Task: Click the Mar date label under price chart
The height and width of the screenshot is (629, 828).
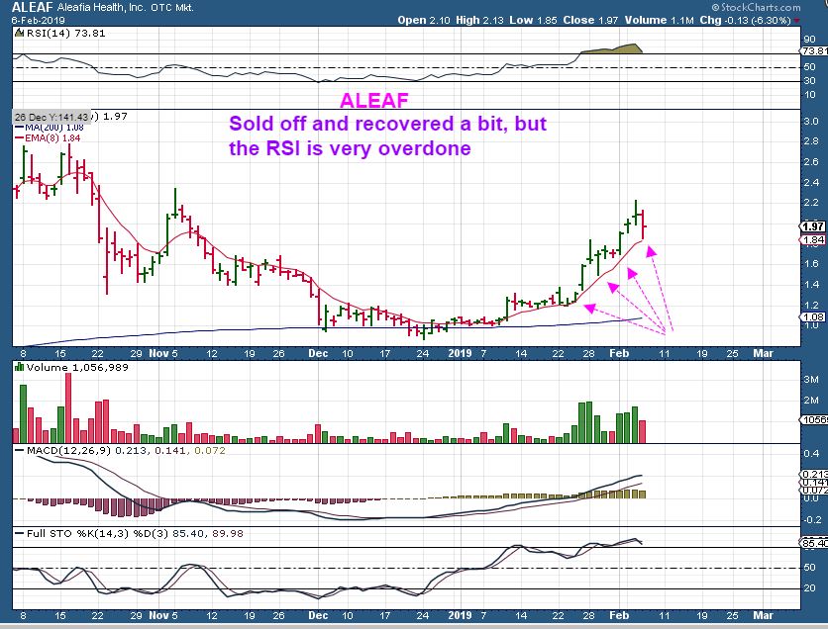Action: coord(763,353)
